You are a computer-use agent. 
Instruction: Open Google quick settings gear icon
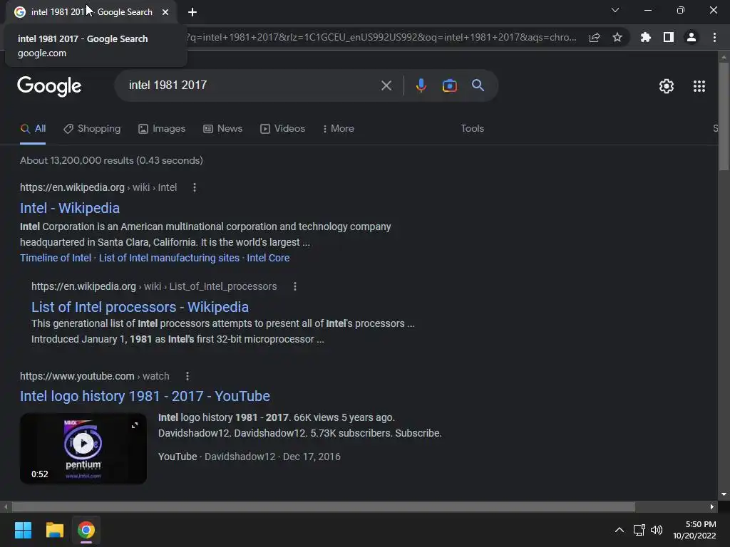pos(667,86)
